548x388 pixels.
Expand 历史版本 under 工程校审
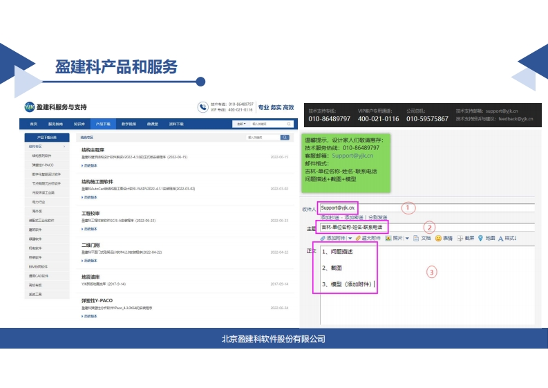[89, 229]
